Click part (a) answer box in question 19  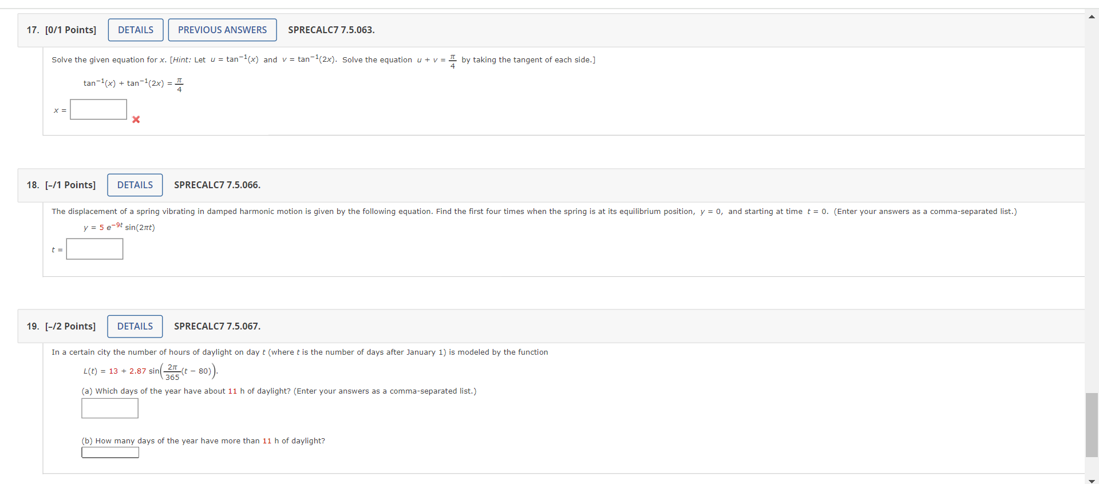(109, 408)
